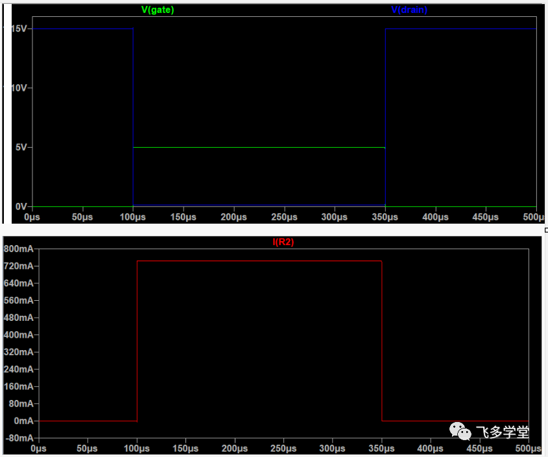The height and width of the screenshot is (457, 548).
Task: Click the 0mA label on current axis
Action: click(x=23, y=421)
